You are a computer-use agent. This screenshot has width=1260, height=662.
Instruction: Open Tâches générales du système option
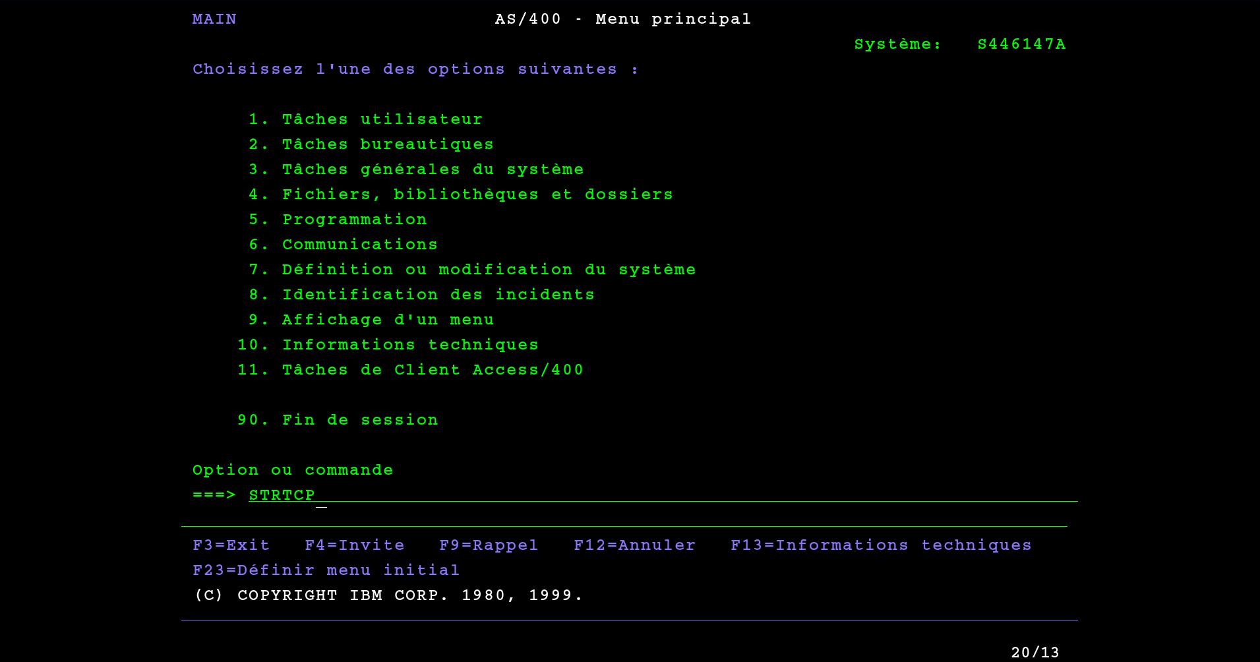tap(433, 169)
